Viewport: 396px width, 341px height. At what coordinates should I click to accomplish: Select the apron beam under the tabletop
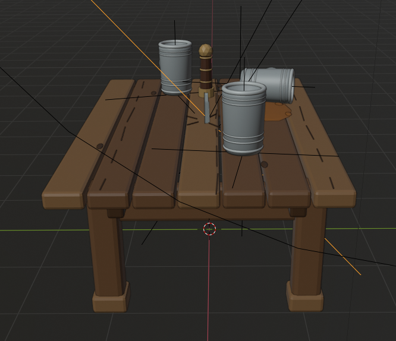tap(207, 214)
